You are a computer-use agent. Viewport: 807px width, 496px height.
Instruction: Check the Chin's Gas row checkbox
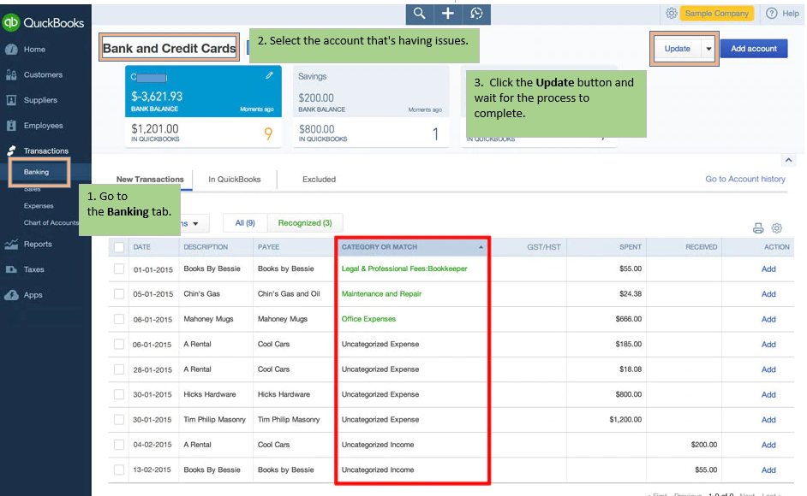pyautogui.click(x=119, y=294)
